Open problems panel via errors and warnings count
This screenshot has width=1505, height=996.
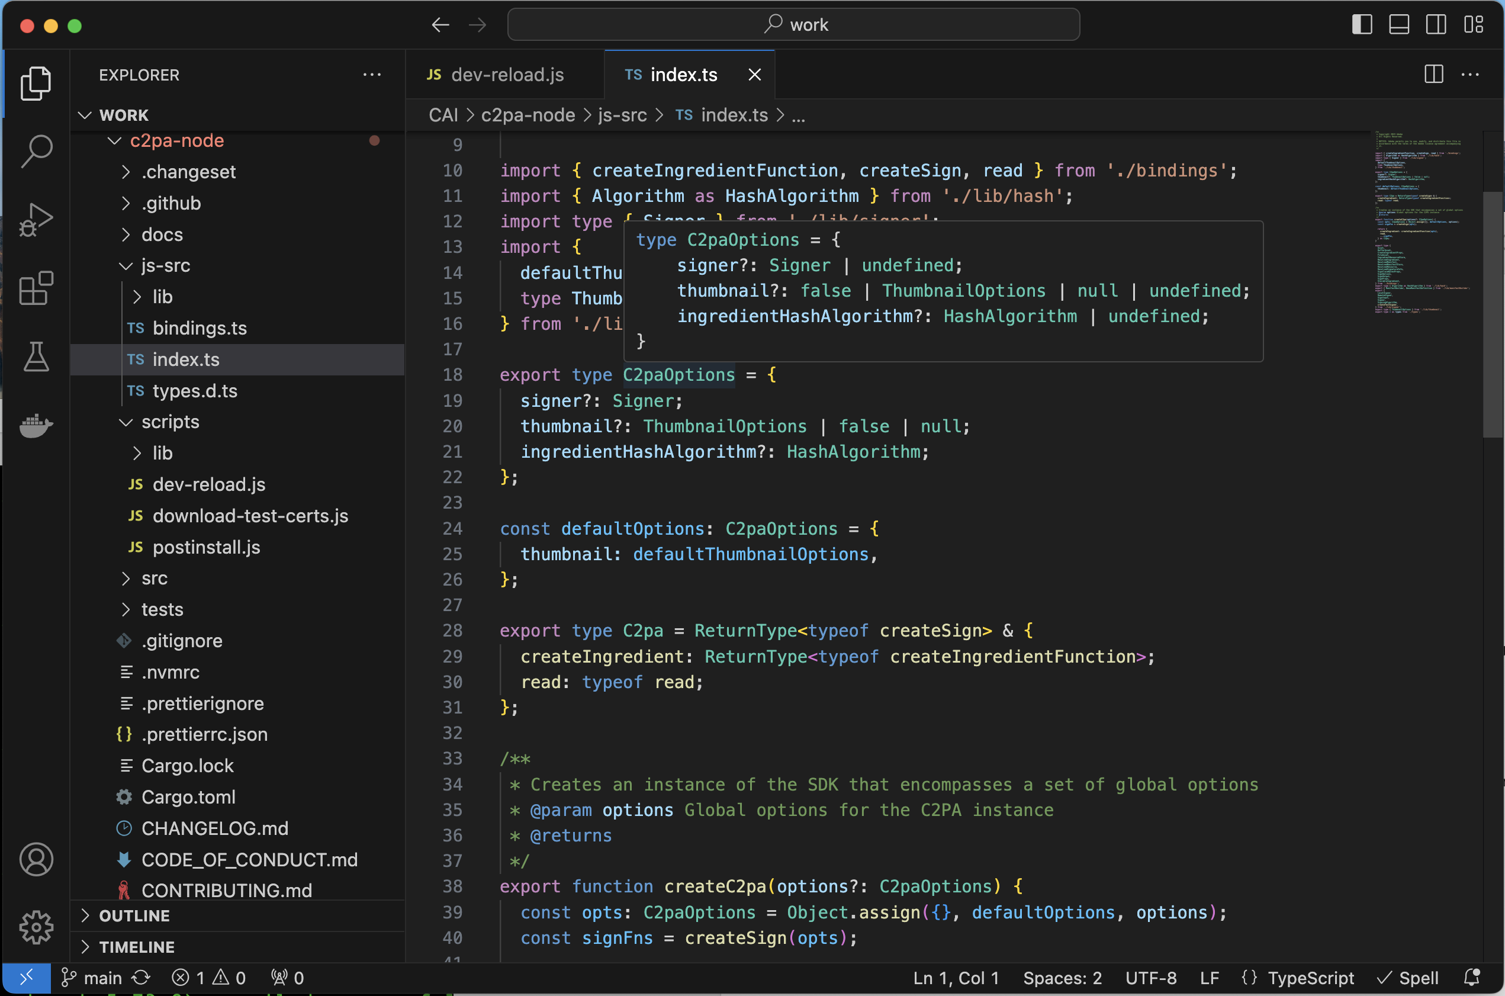click(x=208, y=978)
